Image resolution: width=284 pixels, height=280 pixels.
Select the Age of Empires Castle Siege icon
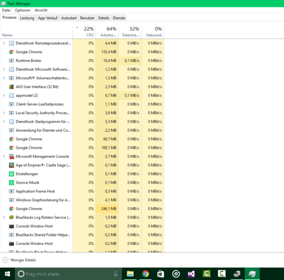[12, 165]
